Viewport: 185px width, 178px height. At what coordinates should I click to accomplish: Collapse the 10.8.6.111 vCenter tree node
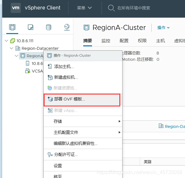click(x=6, y=41)
